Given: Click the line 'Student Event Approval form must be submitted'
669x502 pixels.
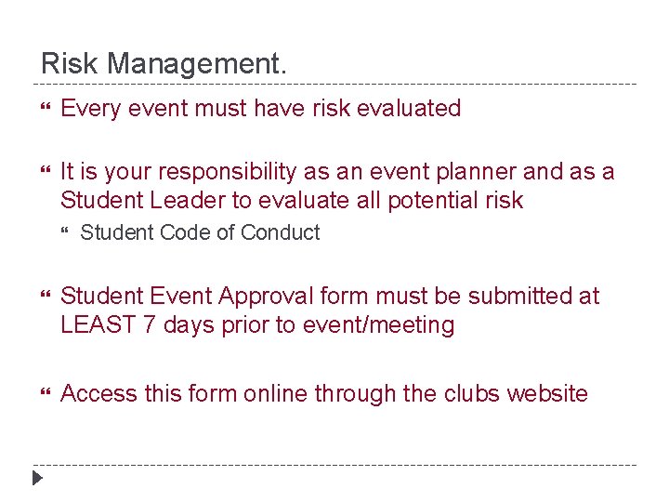Looking at the screenshot, I should 330,296.
